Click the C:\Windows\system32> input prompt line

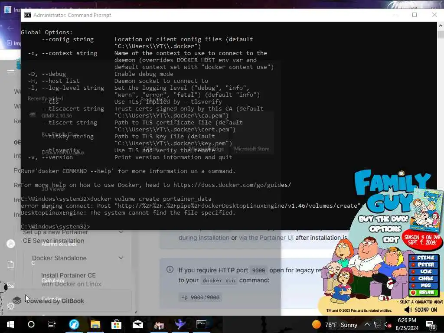click(55, 226)
